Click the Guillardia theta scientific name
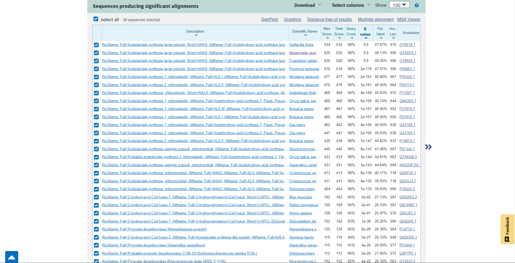This screenshot has height=263, width=515. pos(301,45)
